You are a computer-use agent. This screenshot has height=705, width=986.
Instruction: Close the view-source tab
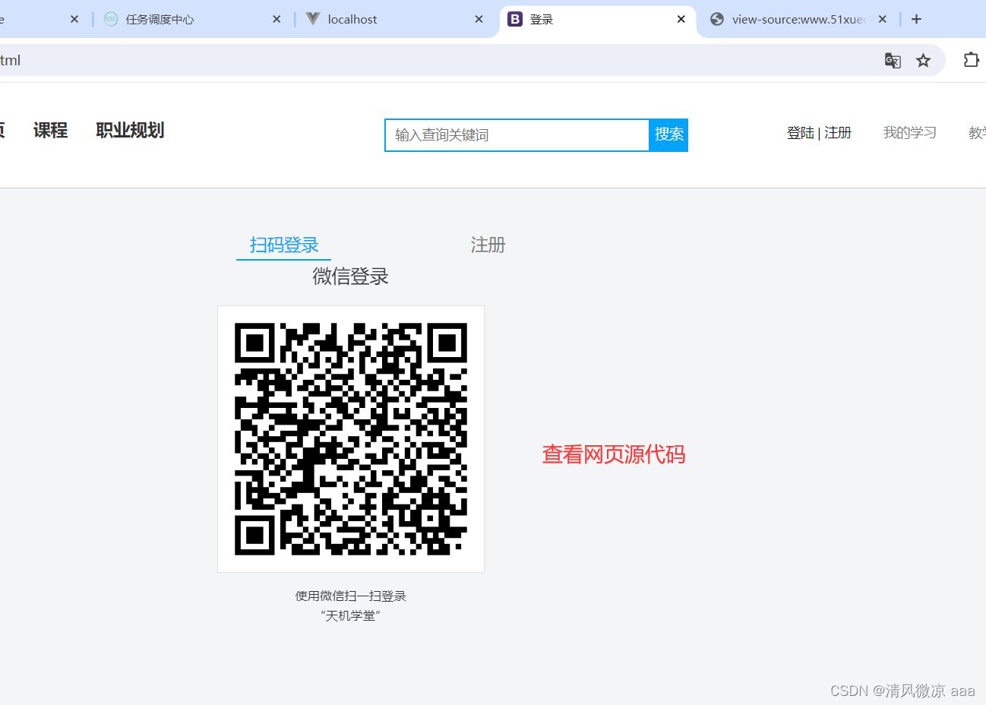point(883,19)
